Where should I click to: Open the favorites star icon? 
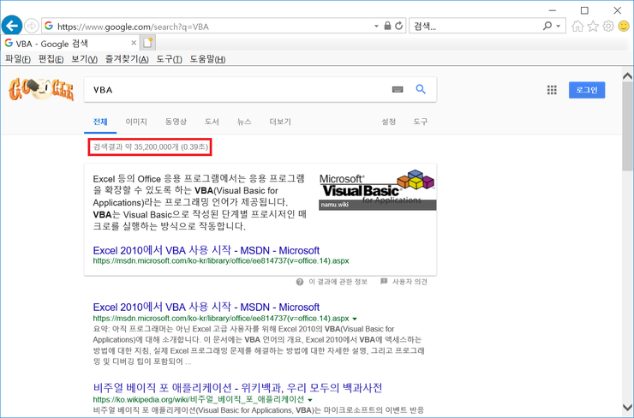(593, 27)
